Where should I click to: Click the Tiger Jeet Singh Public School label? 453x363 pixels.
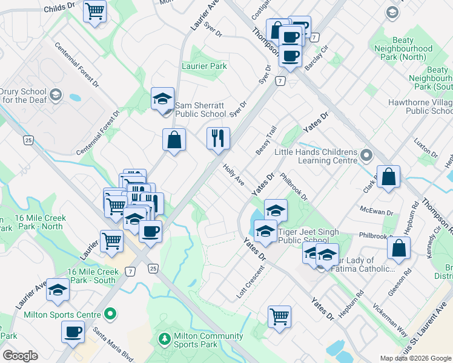coord(308,236)
